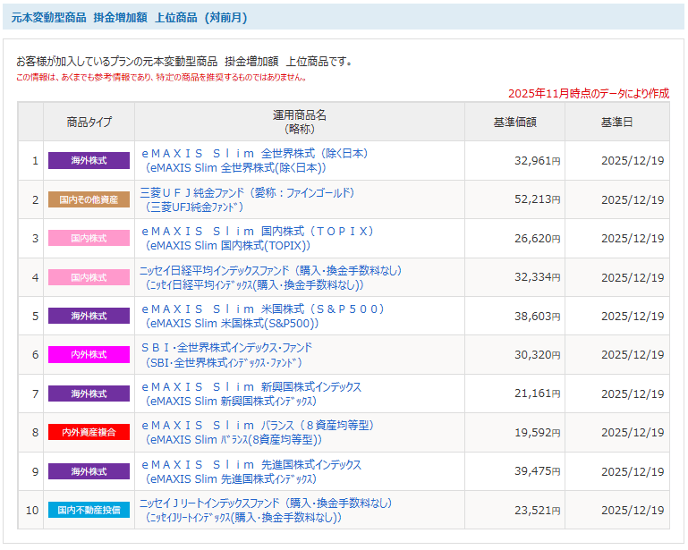Open eMAXIS Slim バランス（8資産均等型） link
Image resolution: width=688 pixels, height=550 pixels.
click(x=258, y=426)
